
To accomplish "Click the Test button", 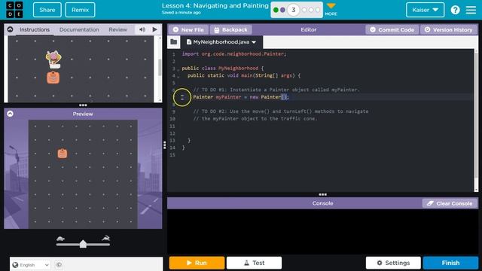I will click(x=255, y=263).
